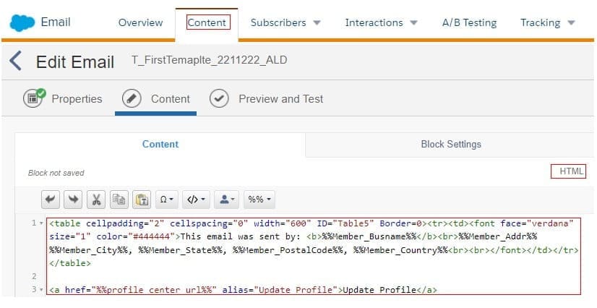Click the copy icon in editor toolbar
Screen dimensions: 597x308
pos(119,199)
